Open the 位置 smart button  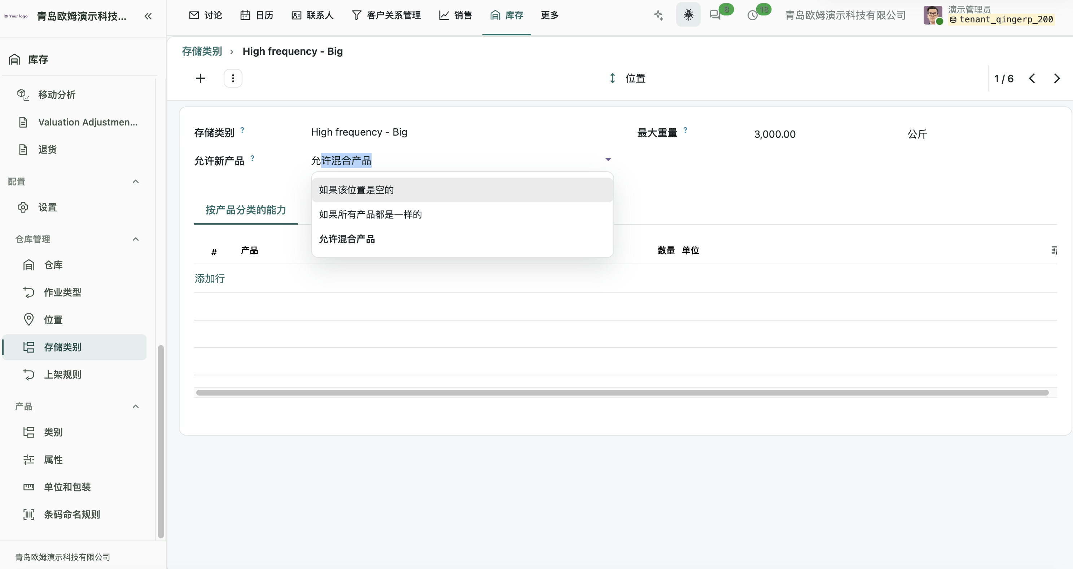[627, 78]
